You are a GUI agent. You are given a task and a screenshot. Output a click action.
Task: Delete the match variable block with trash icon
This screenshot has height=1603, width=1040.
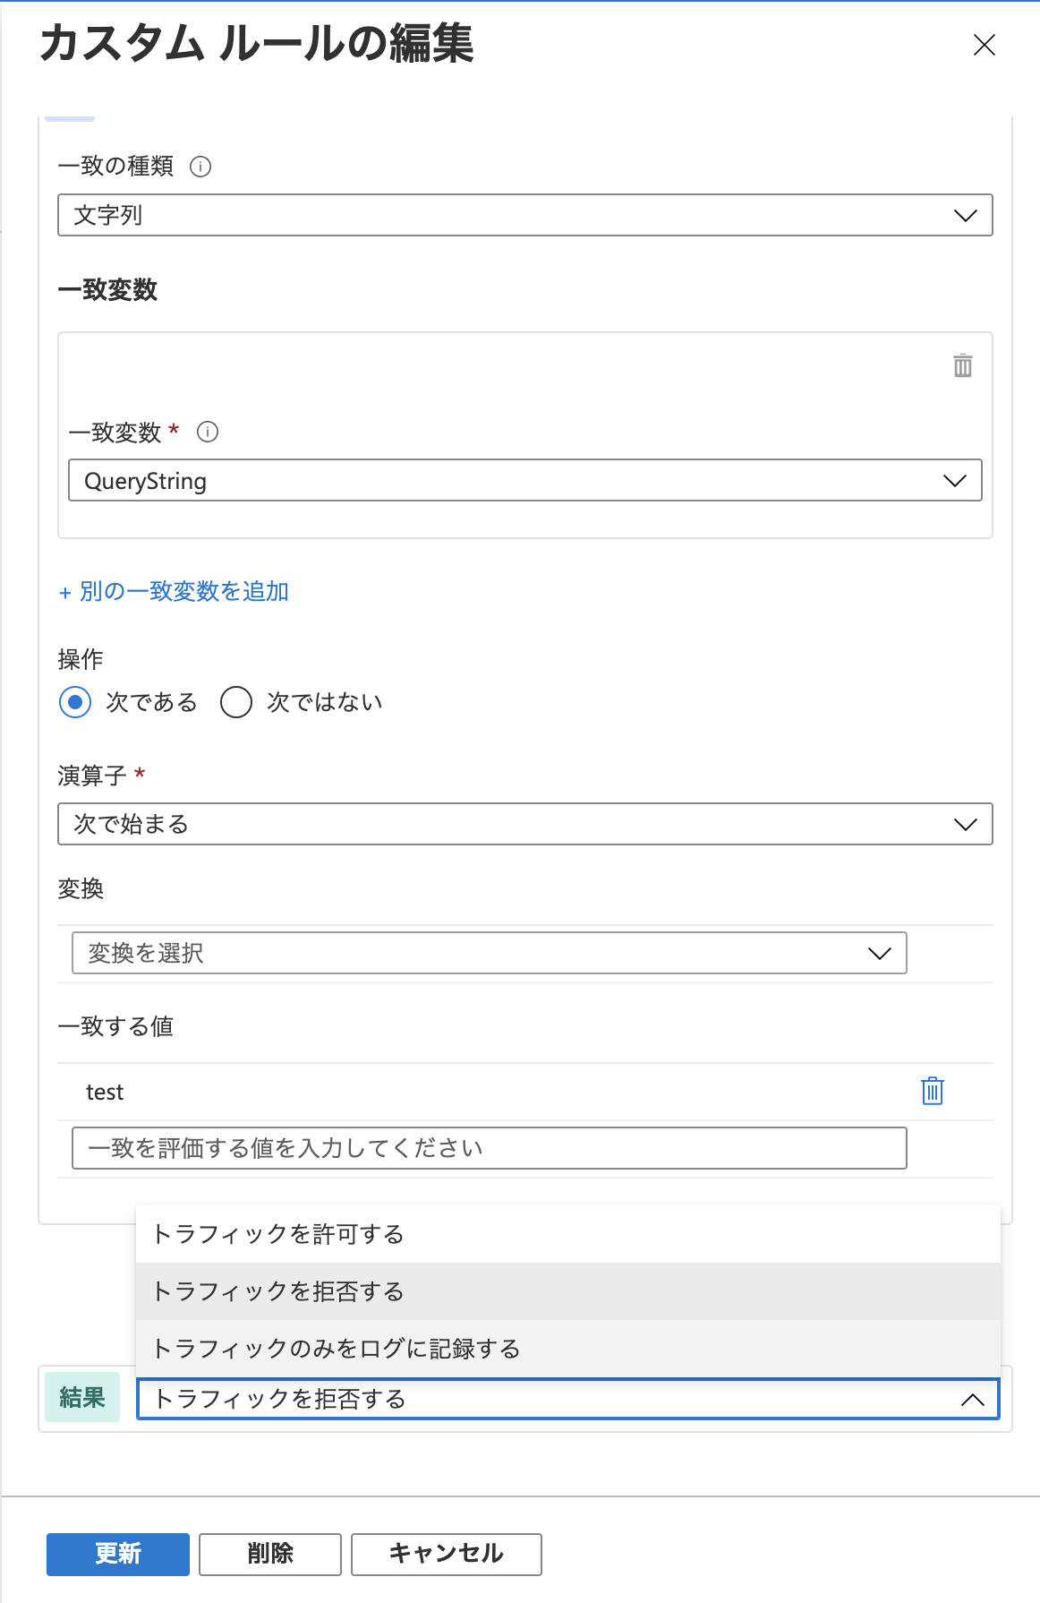pos(963,365)
